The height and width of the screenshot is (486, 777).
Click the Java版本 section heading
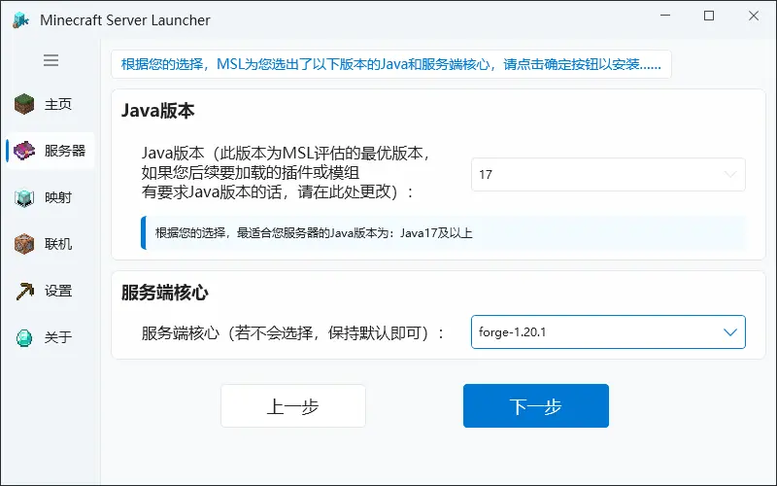point(157,110)
